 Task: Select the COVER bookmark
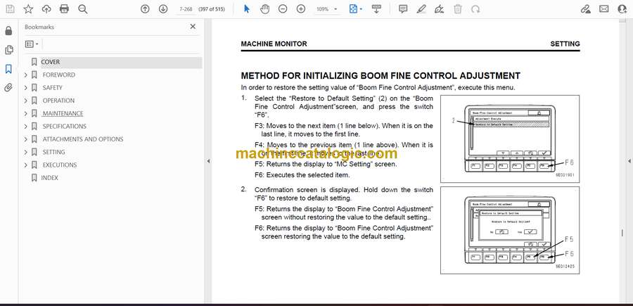(50, 62)
